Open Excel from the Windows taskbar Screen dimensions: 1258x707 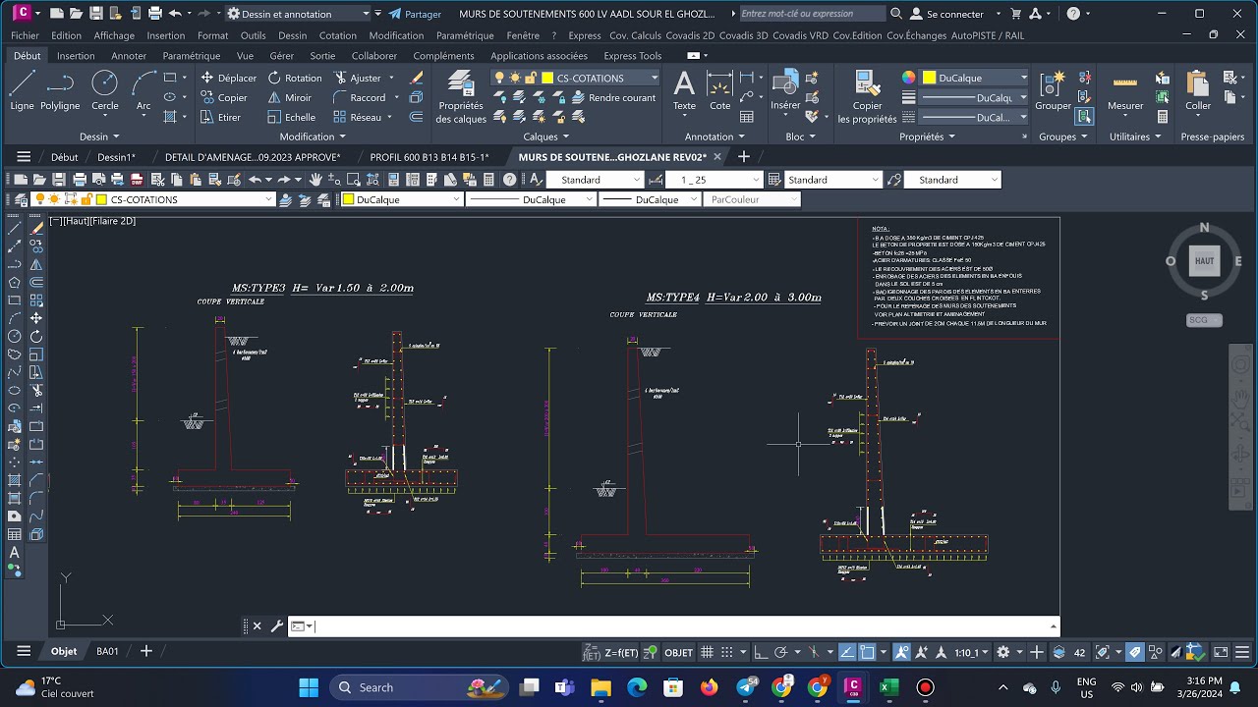[888, 687]
